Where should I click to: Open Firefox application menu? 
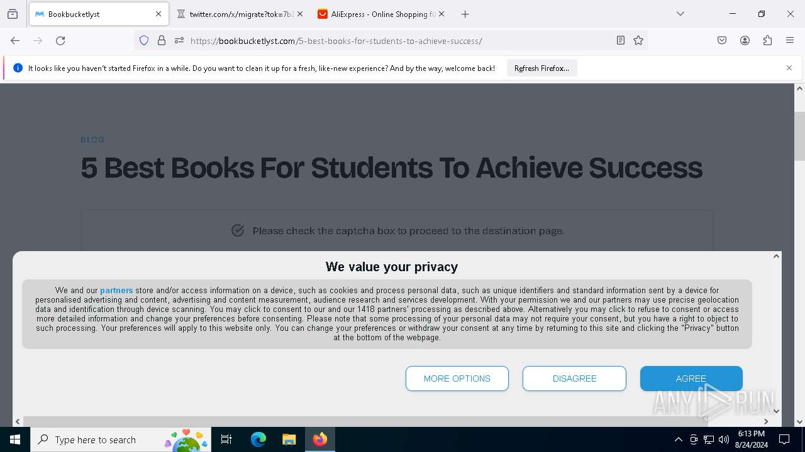click(x=790, y=41)
